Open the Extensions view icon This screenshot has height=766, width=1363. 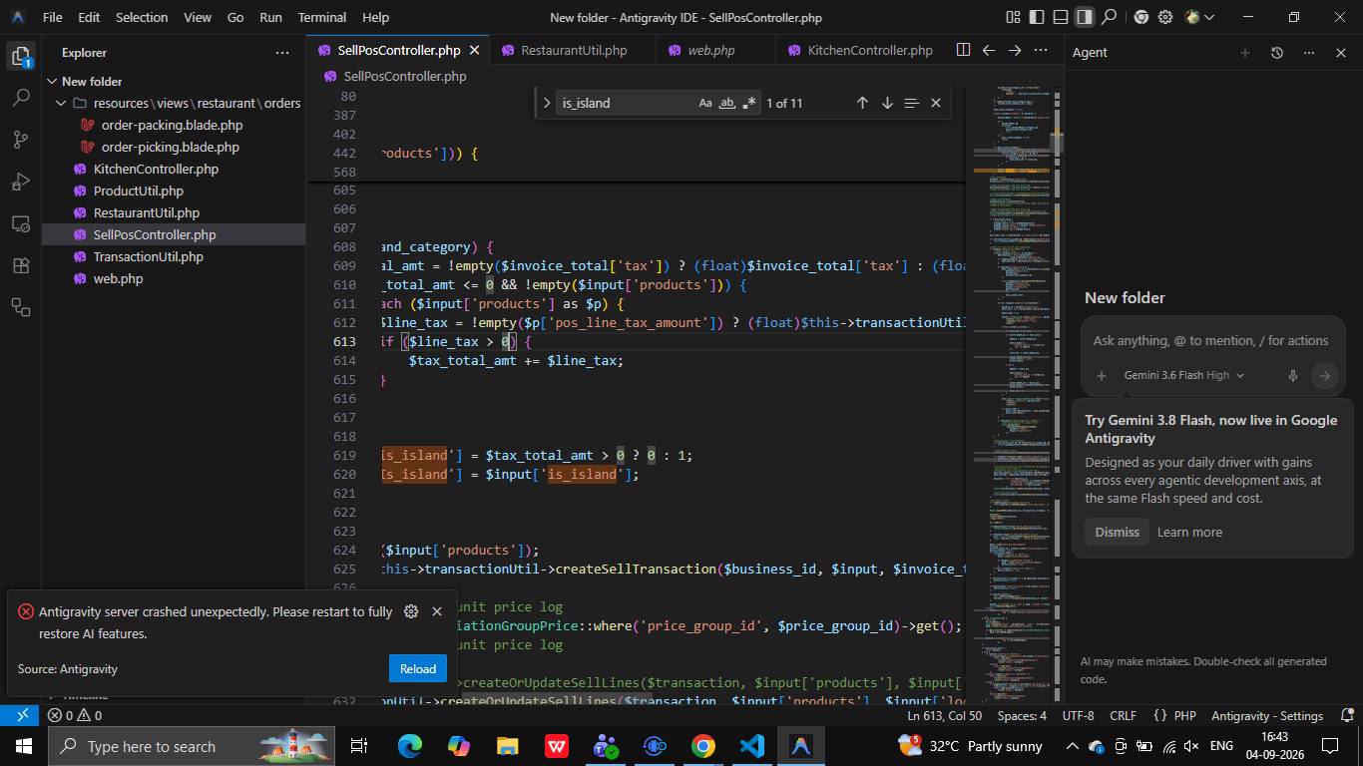[x=21, y=265]
